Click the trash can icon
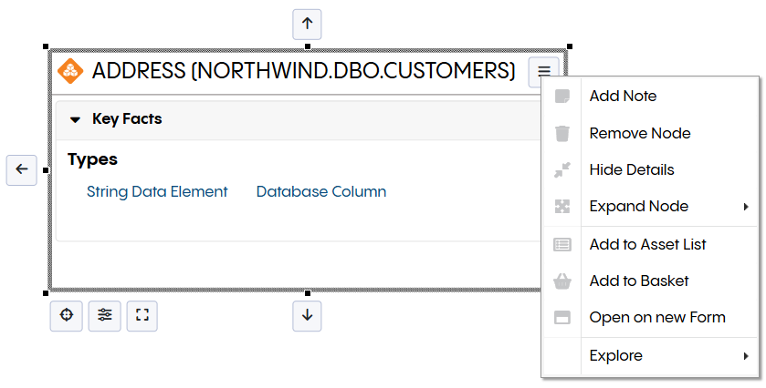Image resolution: width=766 pixels, height=388 pixels. pyautogui.click(x=562, y=133)
